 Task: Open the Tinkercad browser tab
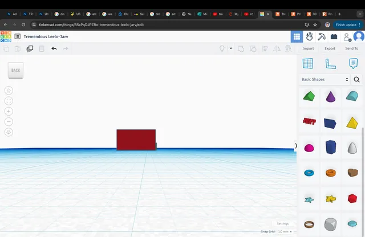click(265, 14)
